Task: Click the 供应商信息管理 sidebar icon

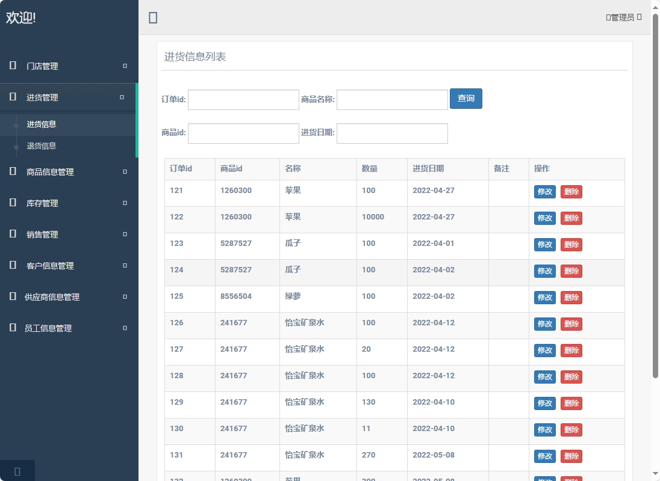Action: pos(12,296)
